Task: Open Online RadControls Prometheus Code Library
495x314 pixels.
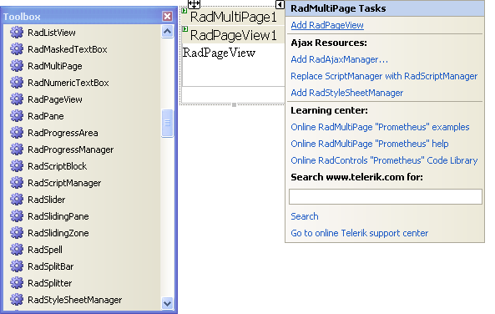Action: click(384, 160)
